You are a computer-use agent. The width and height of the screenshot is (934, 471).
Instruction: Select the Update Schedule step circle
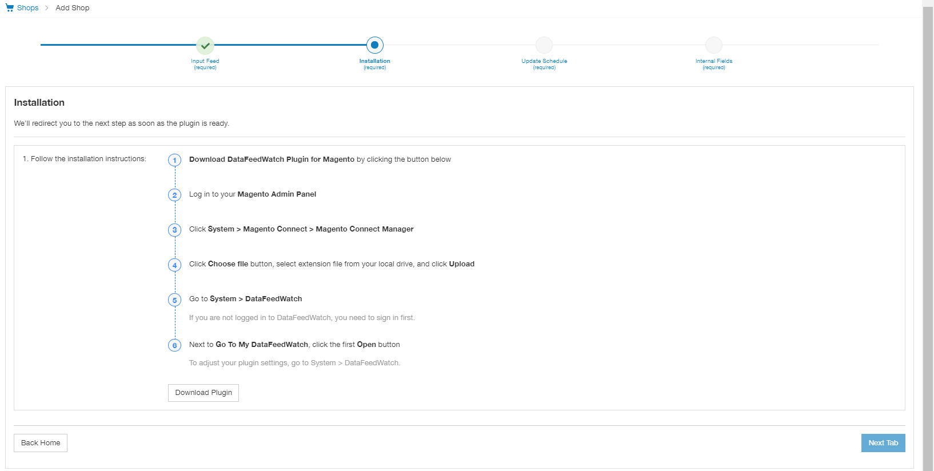tap(544, 45)
